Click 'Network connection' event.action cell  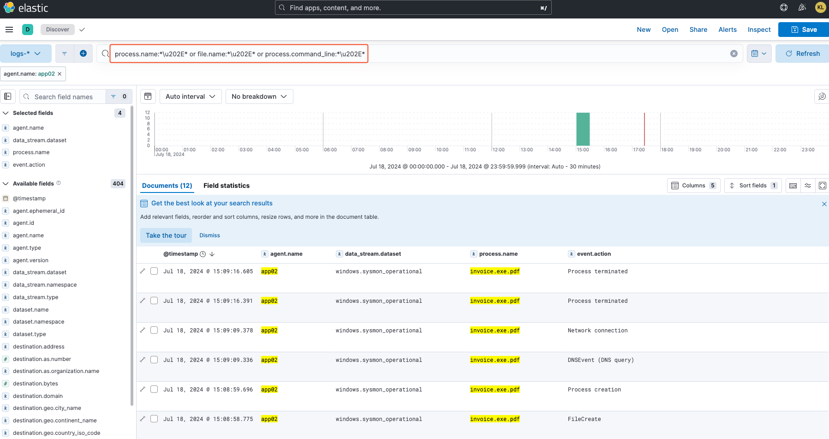(x=597, y=331)
